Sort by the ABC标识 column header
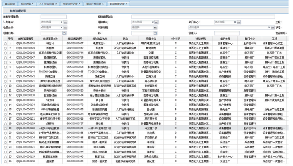This screenshot has width=293, height=166. coord(176,38)
